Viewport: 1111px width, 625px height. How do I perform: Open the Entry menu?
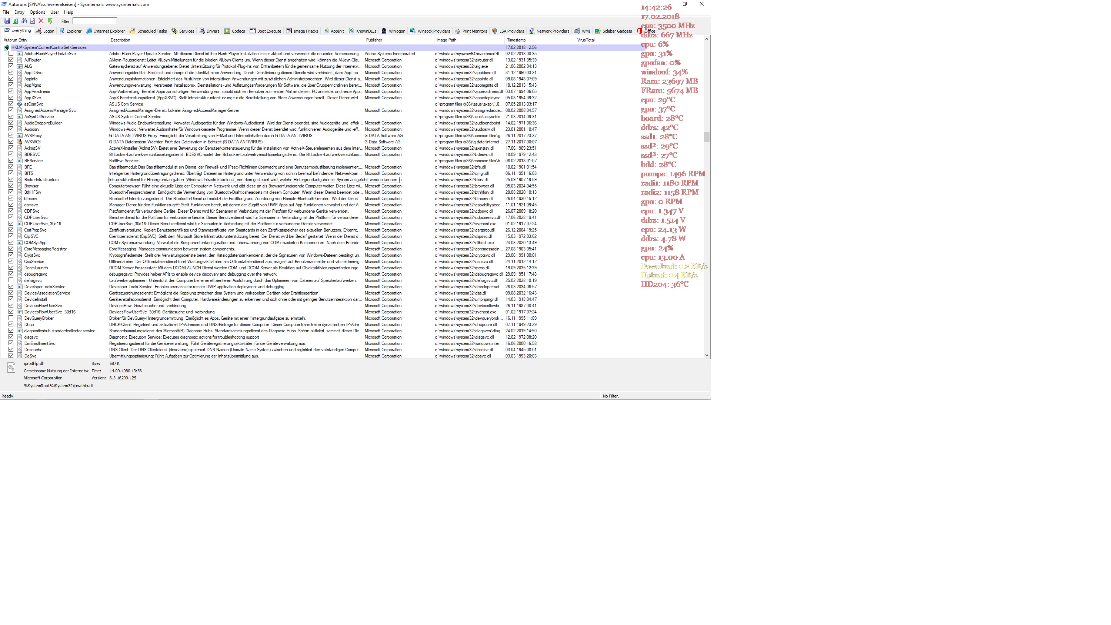pos(19,12)
